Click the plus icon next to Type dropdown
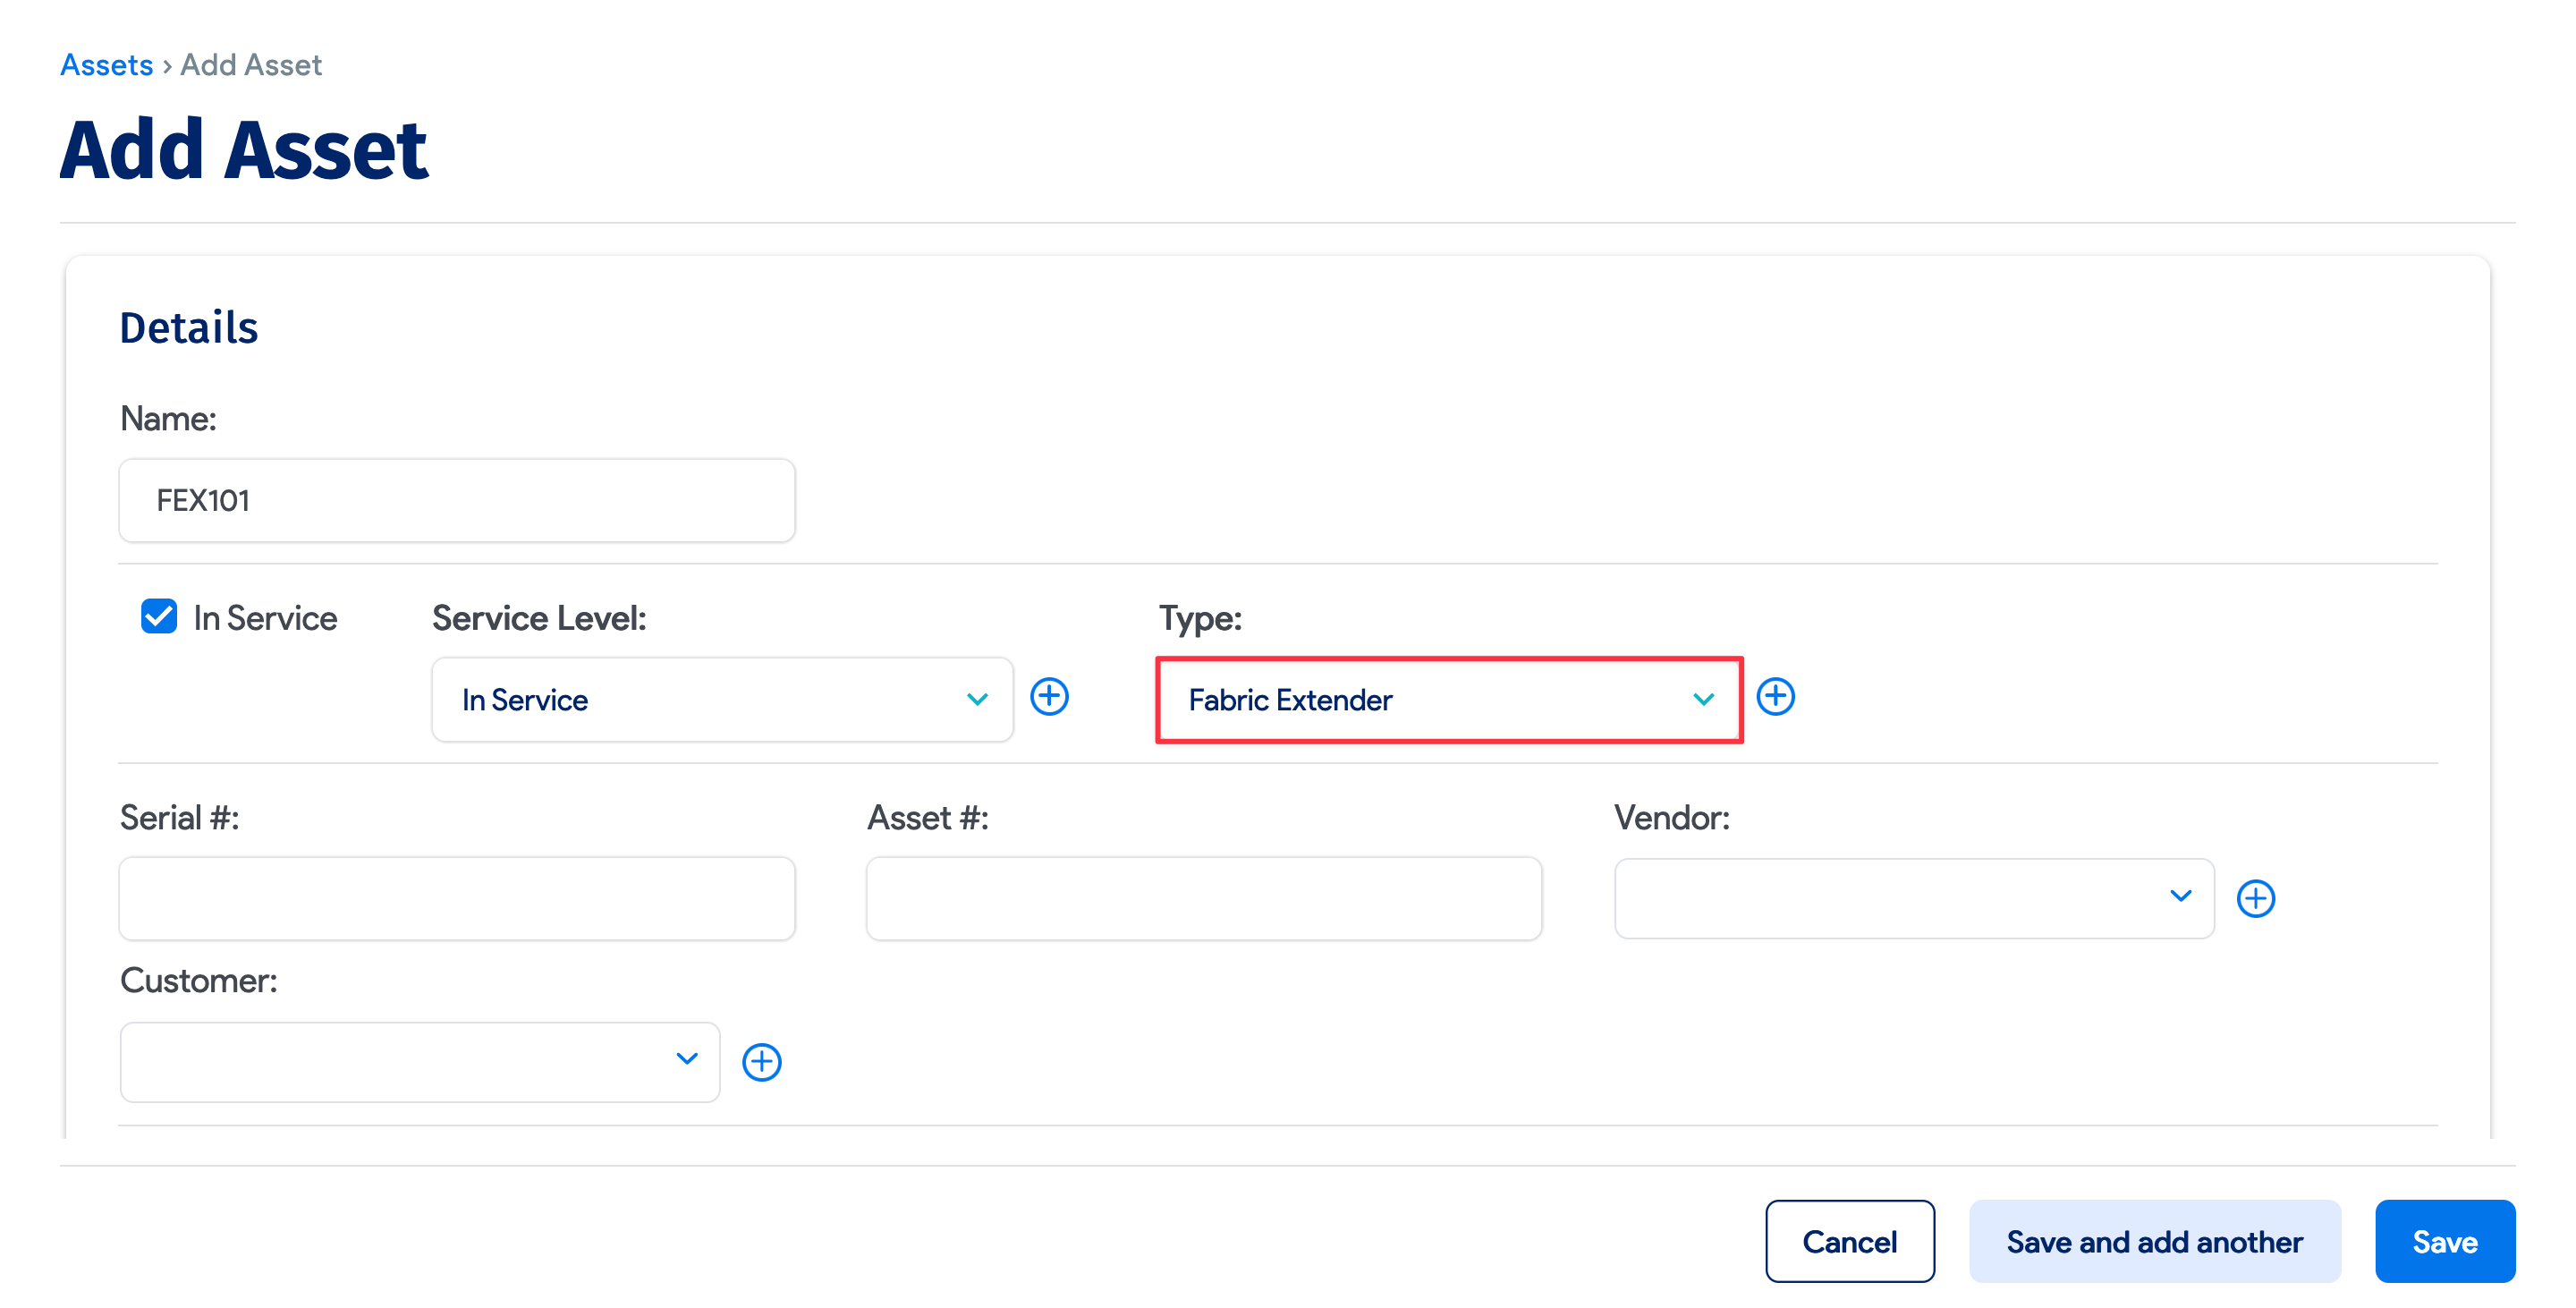 (1777, 697)
